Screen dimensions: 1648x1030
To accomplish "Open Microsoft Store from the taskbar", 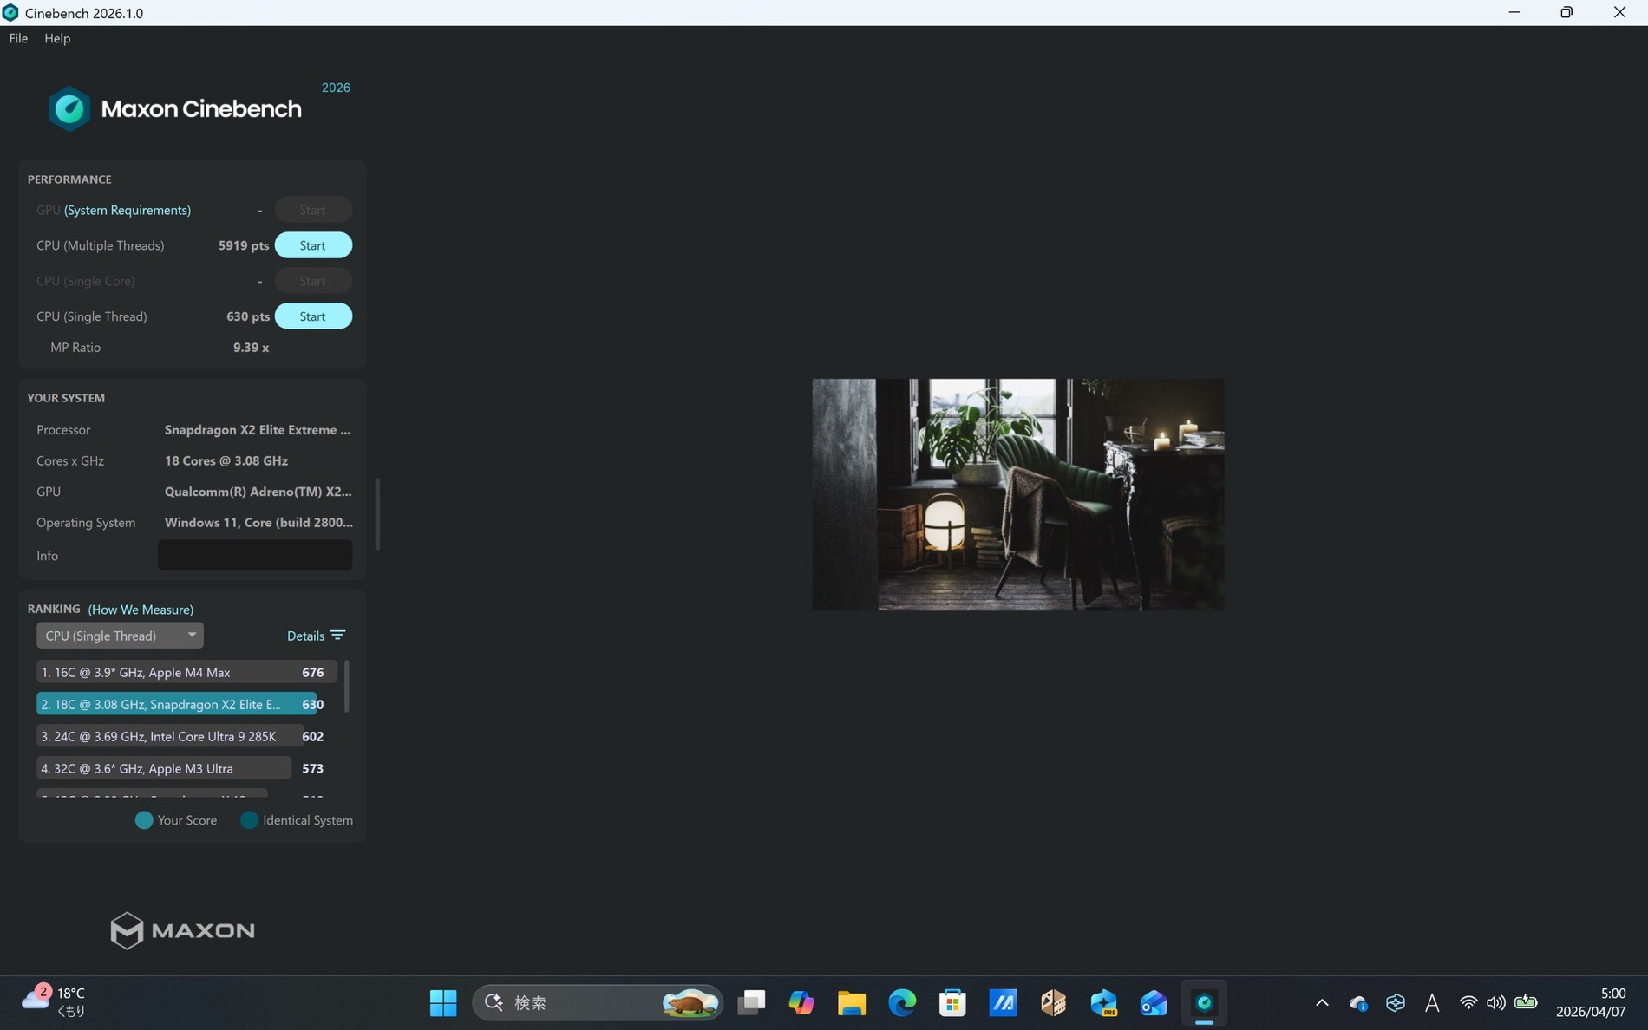I will tap(952, 1003).
